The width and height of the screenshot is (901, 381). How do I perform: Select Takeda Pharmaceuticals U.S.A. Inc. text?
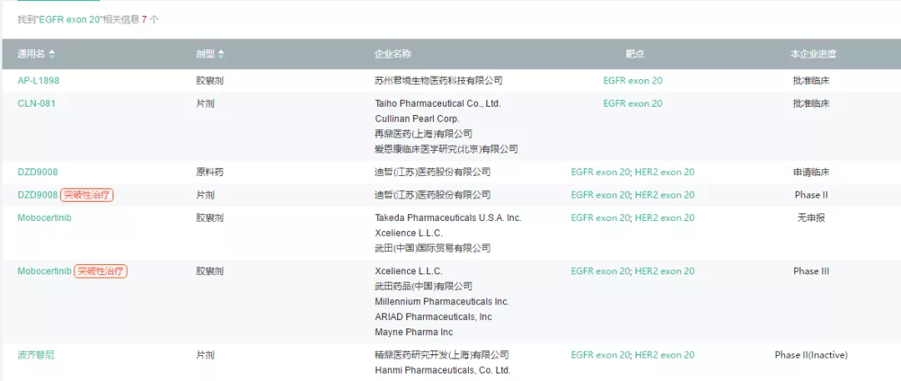click(x=448, y=218)
